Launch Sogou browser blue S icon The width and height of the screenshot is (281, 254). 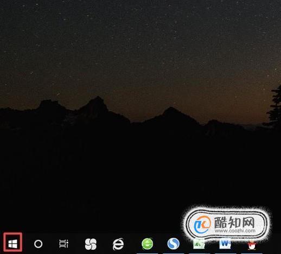pyautogui.click(x=174, y=244)
